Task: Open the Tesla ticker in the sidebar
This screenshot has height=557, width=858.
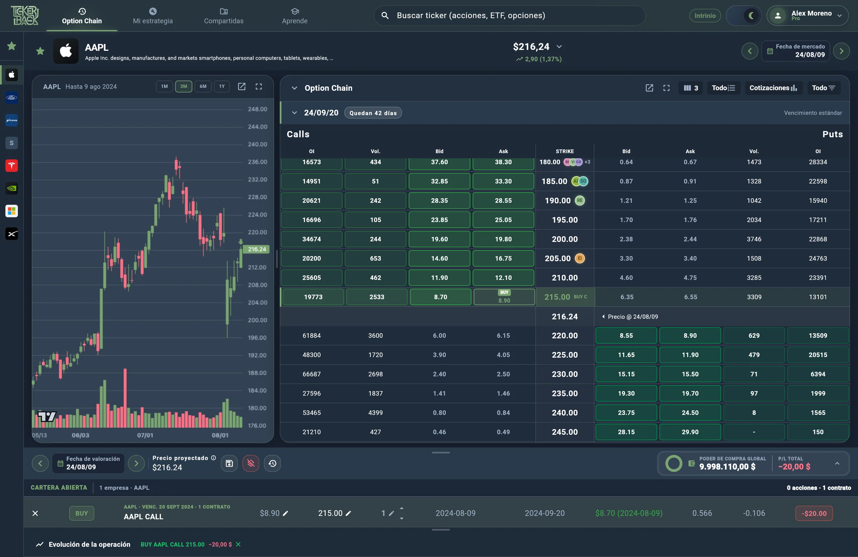Action: (12, 166)
